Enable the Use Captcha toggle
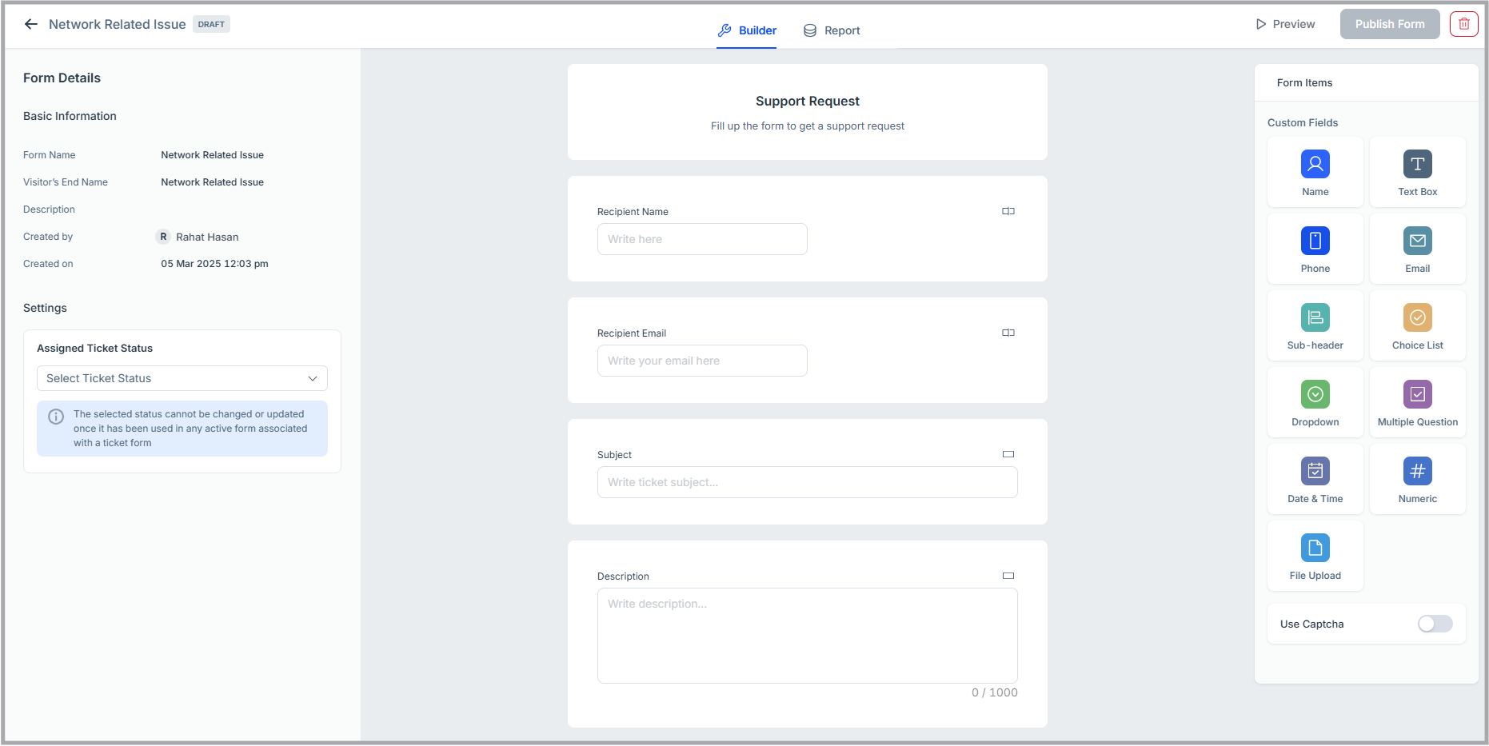 click(x=1434, y=624)
